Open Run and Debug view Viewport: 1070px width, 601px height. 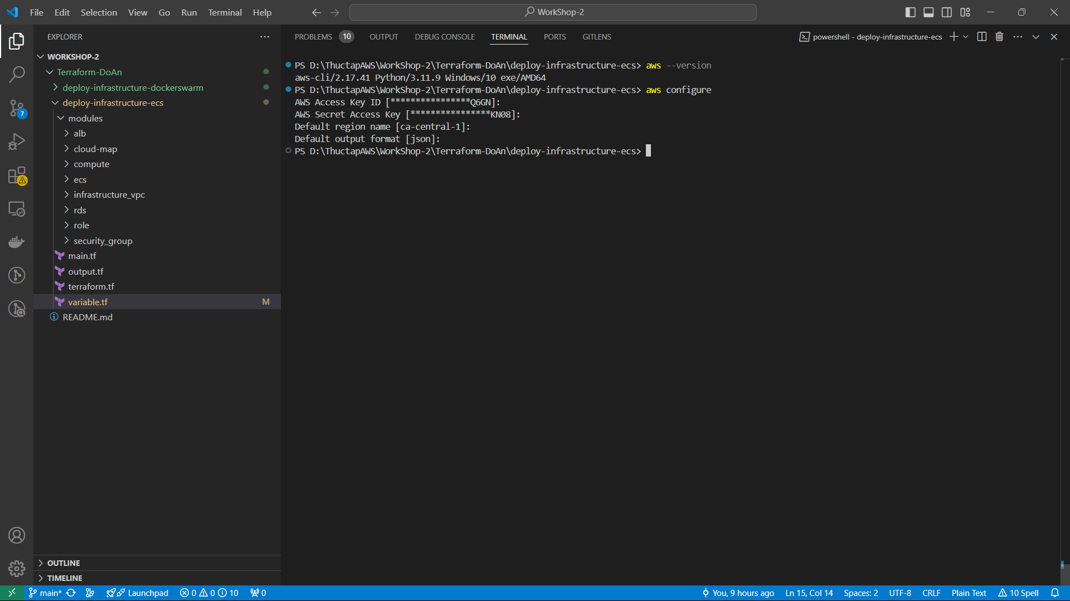[17, 141]
